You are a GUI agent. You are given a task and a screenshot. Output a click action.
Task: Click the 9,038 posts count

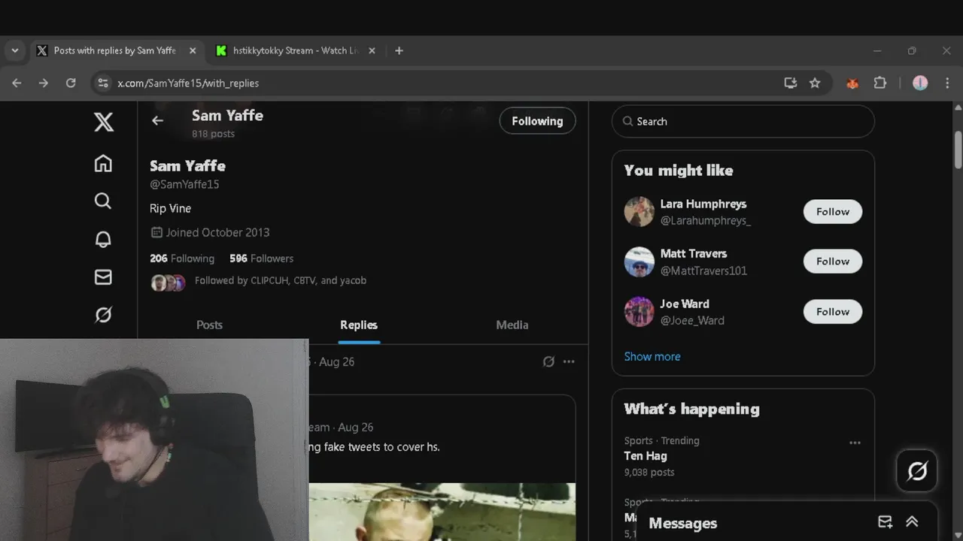pyautogui.click(x=649, y=472)
